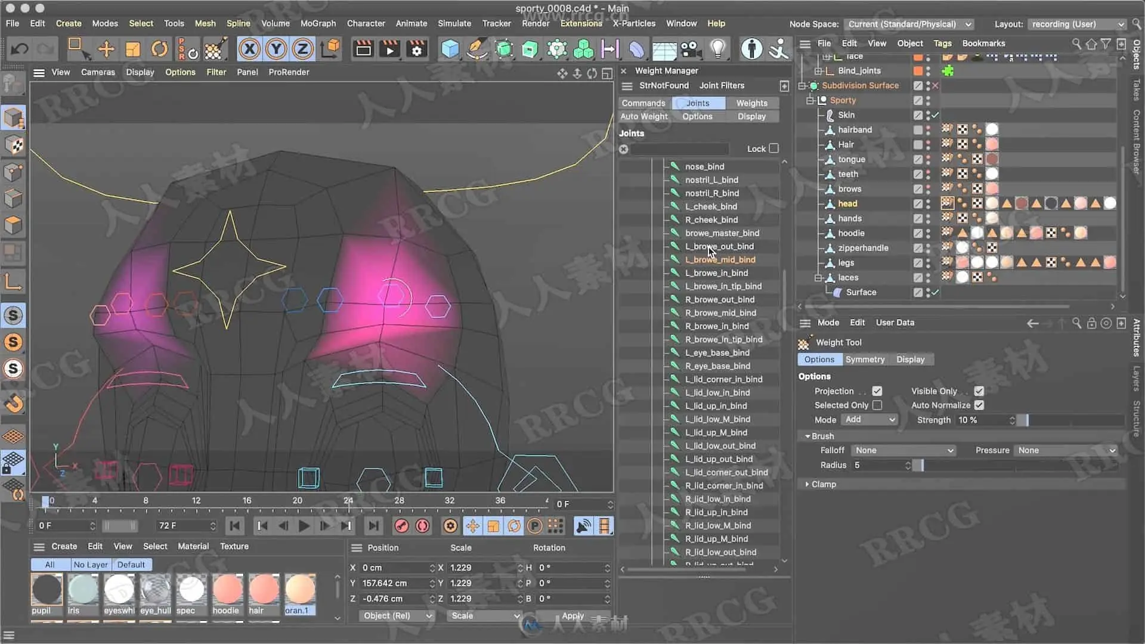Open the MoGraph menu
The width and height of the screenshot is (1145, 644).
[318, 24]
